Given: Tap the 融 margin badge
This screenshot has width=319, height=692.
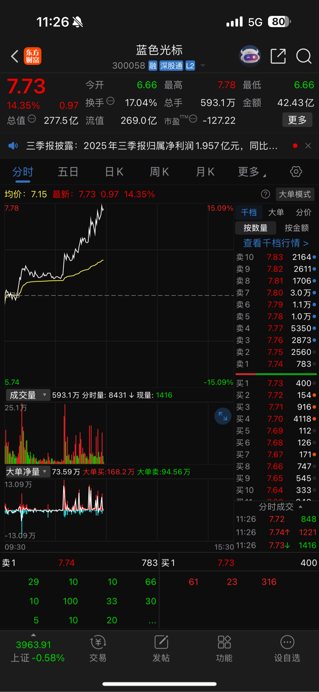Looking at the screenshot, I should [152, 66].
